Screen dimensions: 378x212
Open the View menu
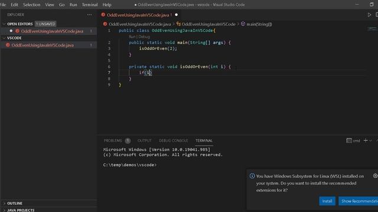pyautogui.click(x=50, y=5)
